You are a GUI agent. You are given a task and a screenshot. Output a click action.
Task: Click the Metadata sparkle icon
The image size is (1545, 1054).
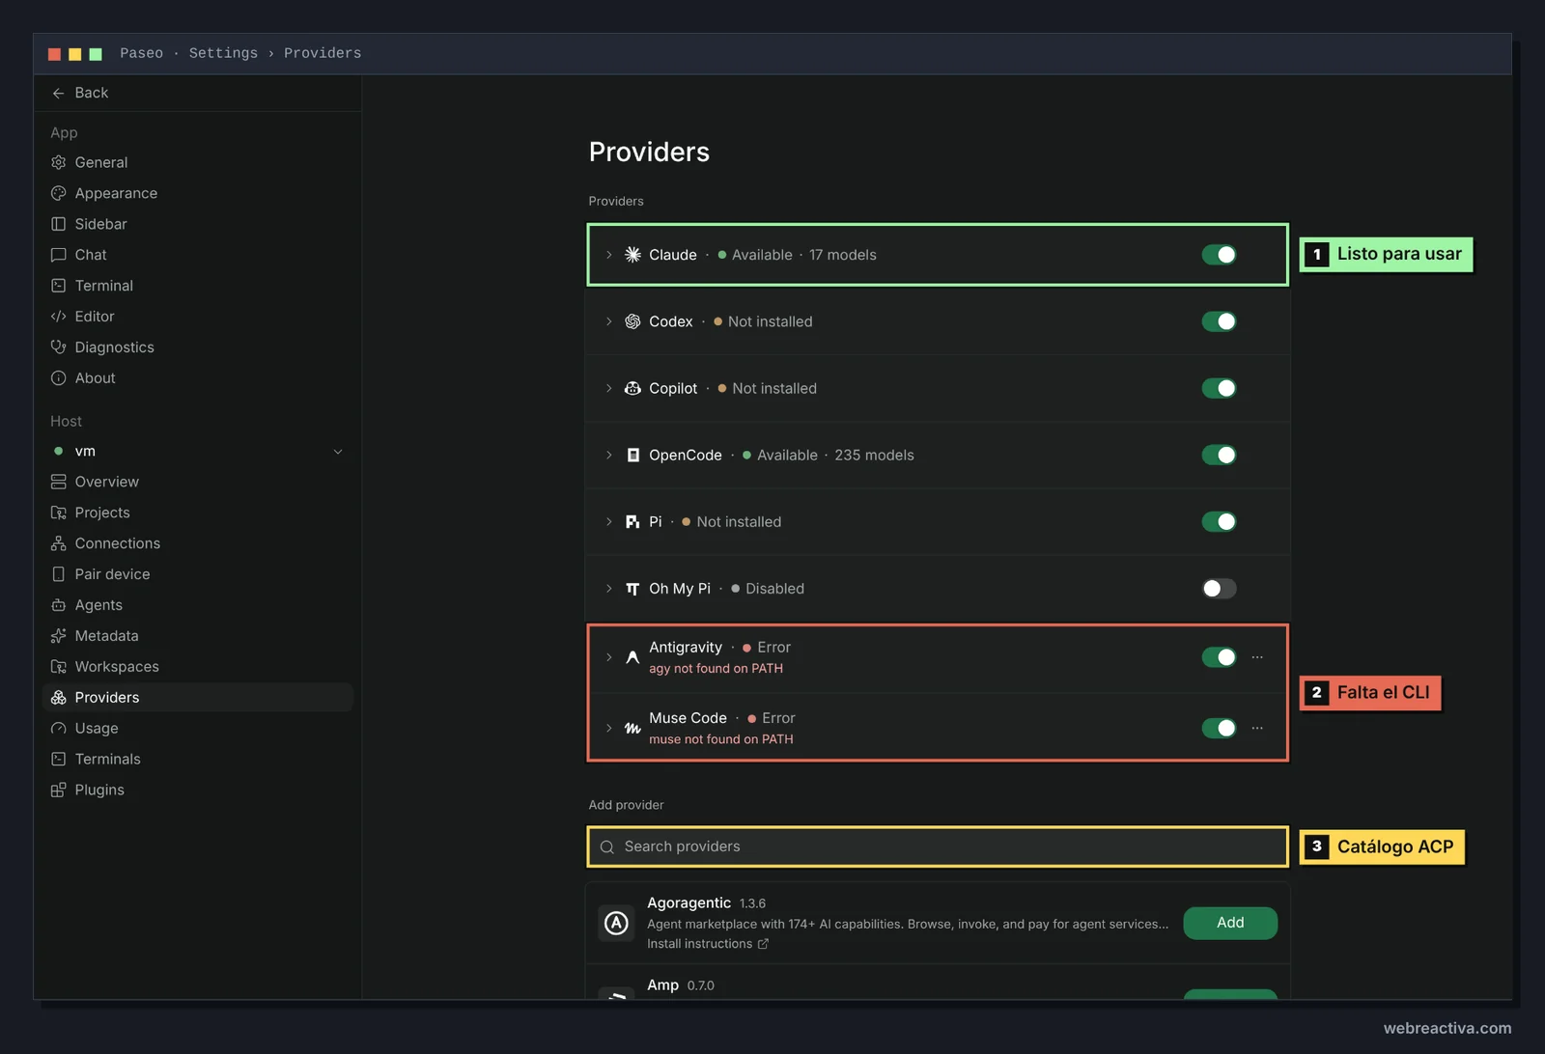point(58,636)
